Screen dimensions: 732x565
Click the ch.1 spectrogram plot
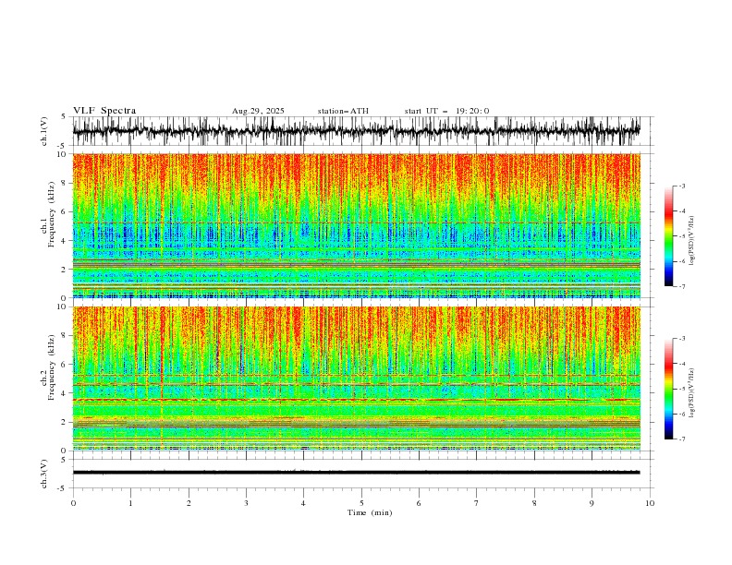357,225
